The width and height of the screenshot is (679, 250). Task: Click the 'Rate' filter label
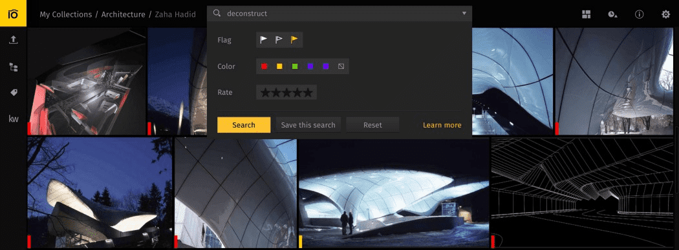point(225,92)
